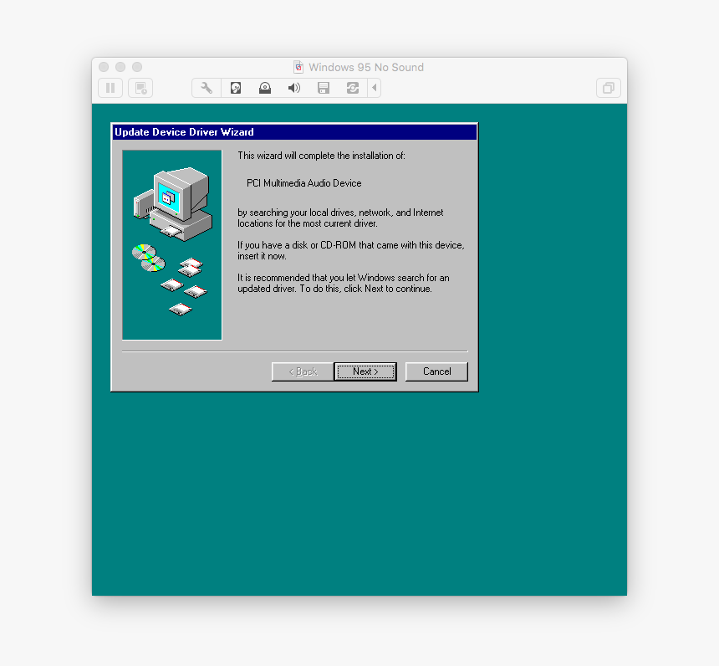Click the speaker volume icon
Screen dimensions: 719x666
(x=293, y=88)
